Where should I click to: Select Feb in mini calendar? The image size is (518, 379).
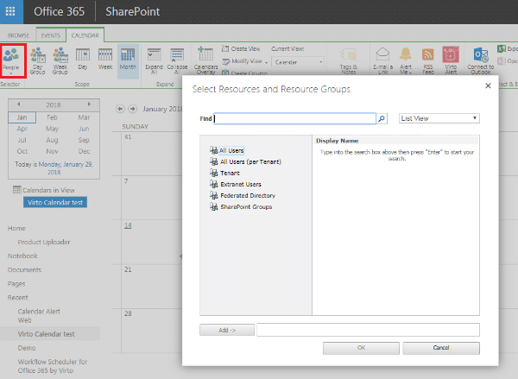[52, 117]
